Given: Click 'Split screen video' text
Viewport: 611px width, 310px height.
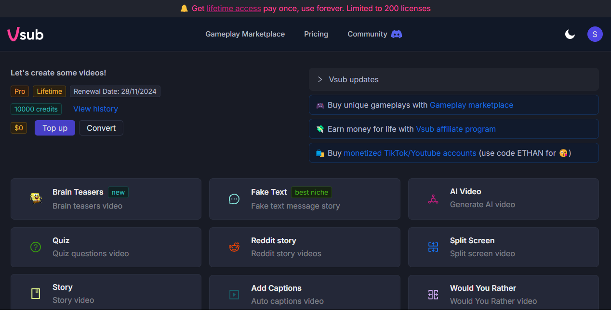Looking at the screenshot, I should coord(482,253).
